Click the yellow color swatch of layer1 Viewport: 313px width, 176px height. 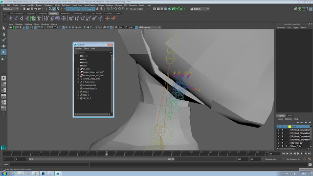290,127
